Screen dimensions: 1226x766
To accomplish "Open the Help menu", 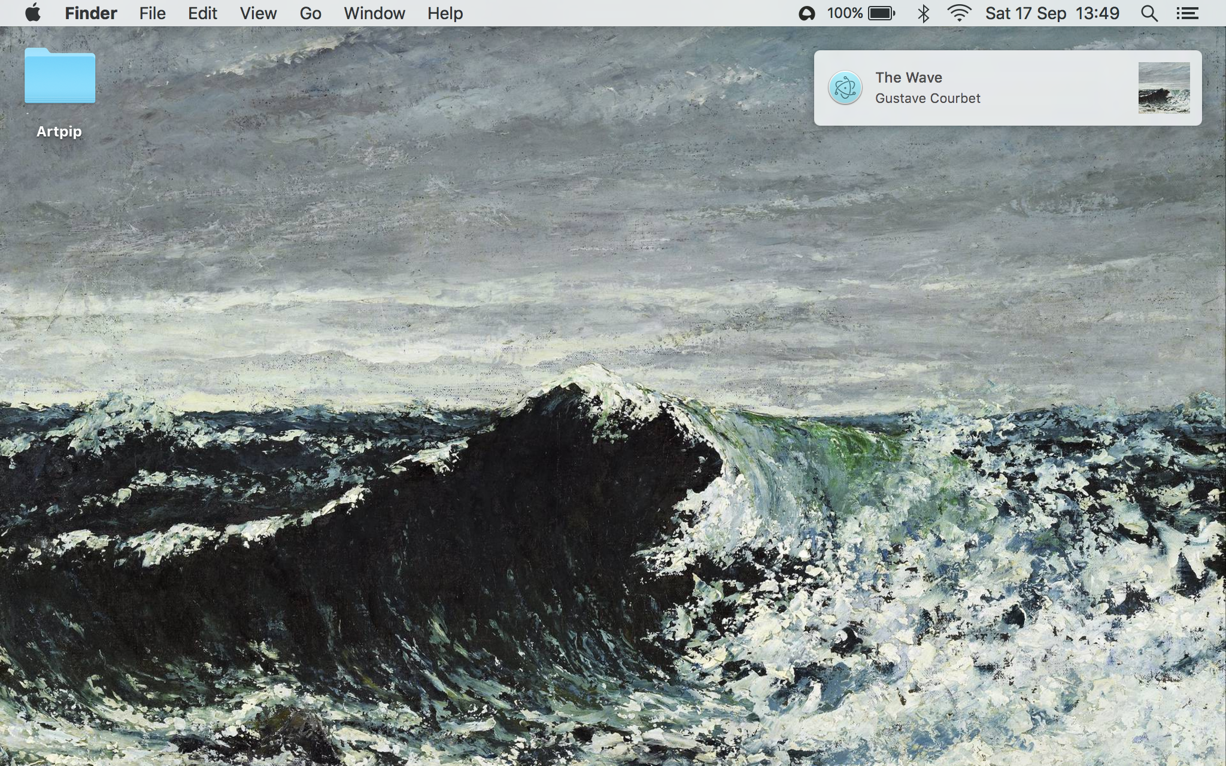I will (x=445, y=13).
